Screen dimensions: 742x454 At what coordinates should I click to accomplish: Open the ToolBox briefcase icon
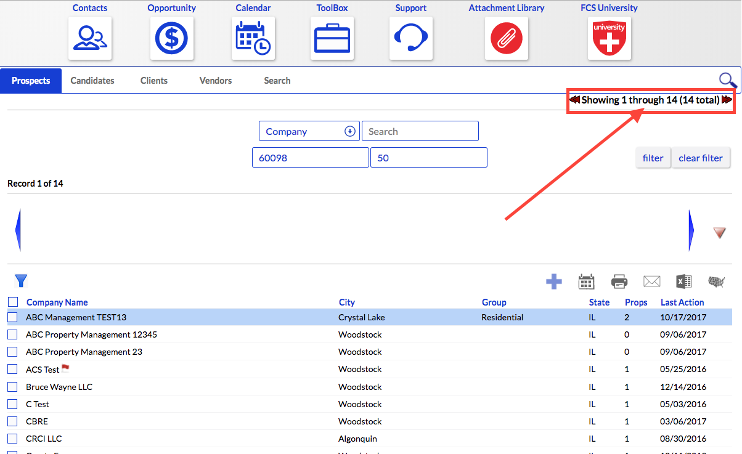pos(332,38)
